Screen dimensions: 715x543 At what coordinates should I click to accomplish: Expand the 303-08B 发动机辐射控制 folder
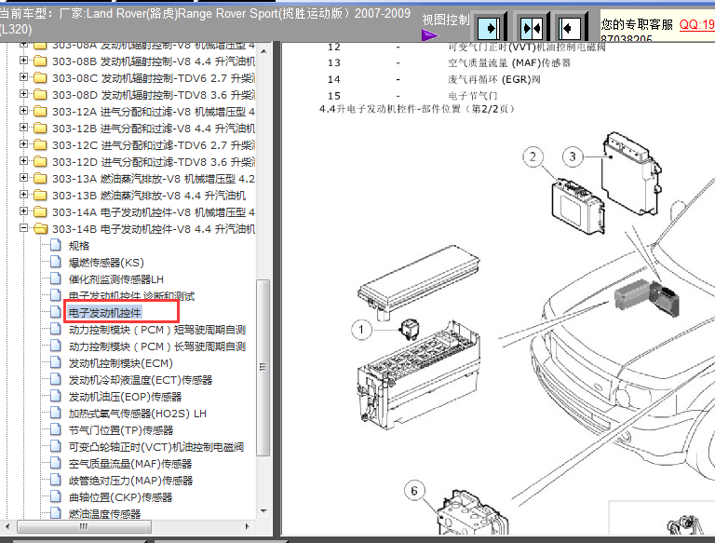tap(23, 61)
